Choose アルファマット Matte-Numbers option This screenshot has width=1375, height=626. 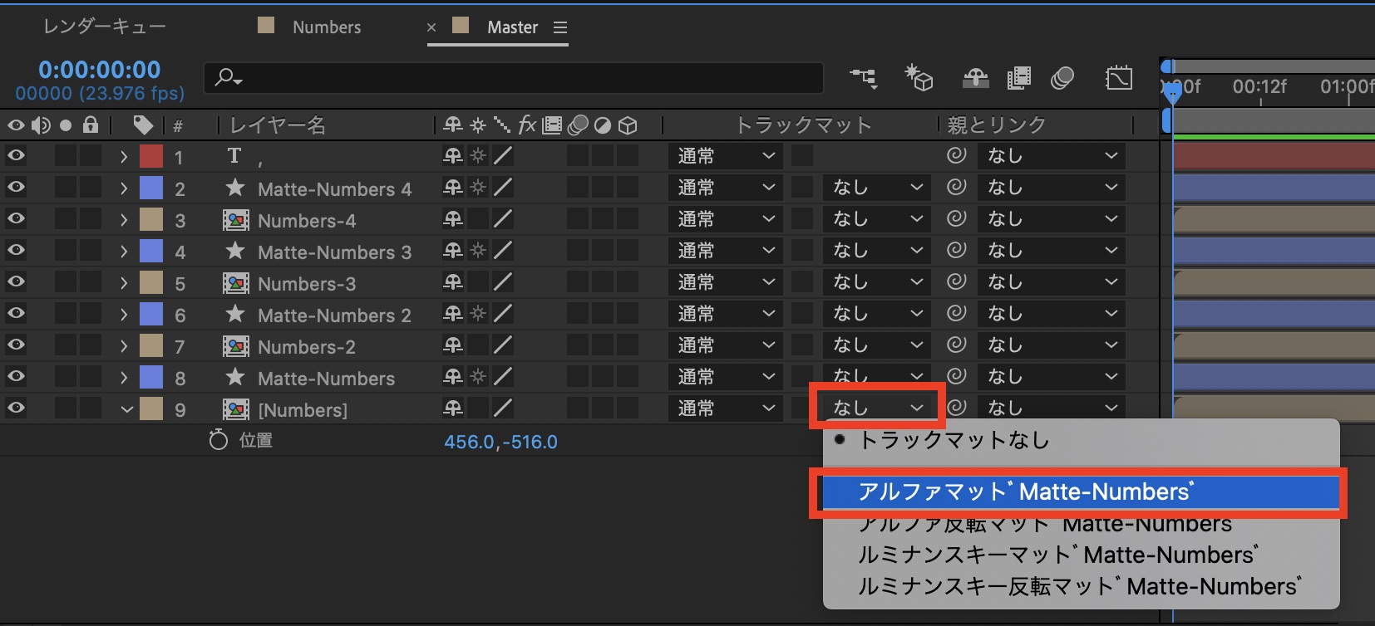pyautogui.click(x=1081, y=492)
